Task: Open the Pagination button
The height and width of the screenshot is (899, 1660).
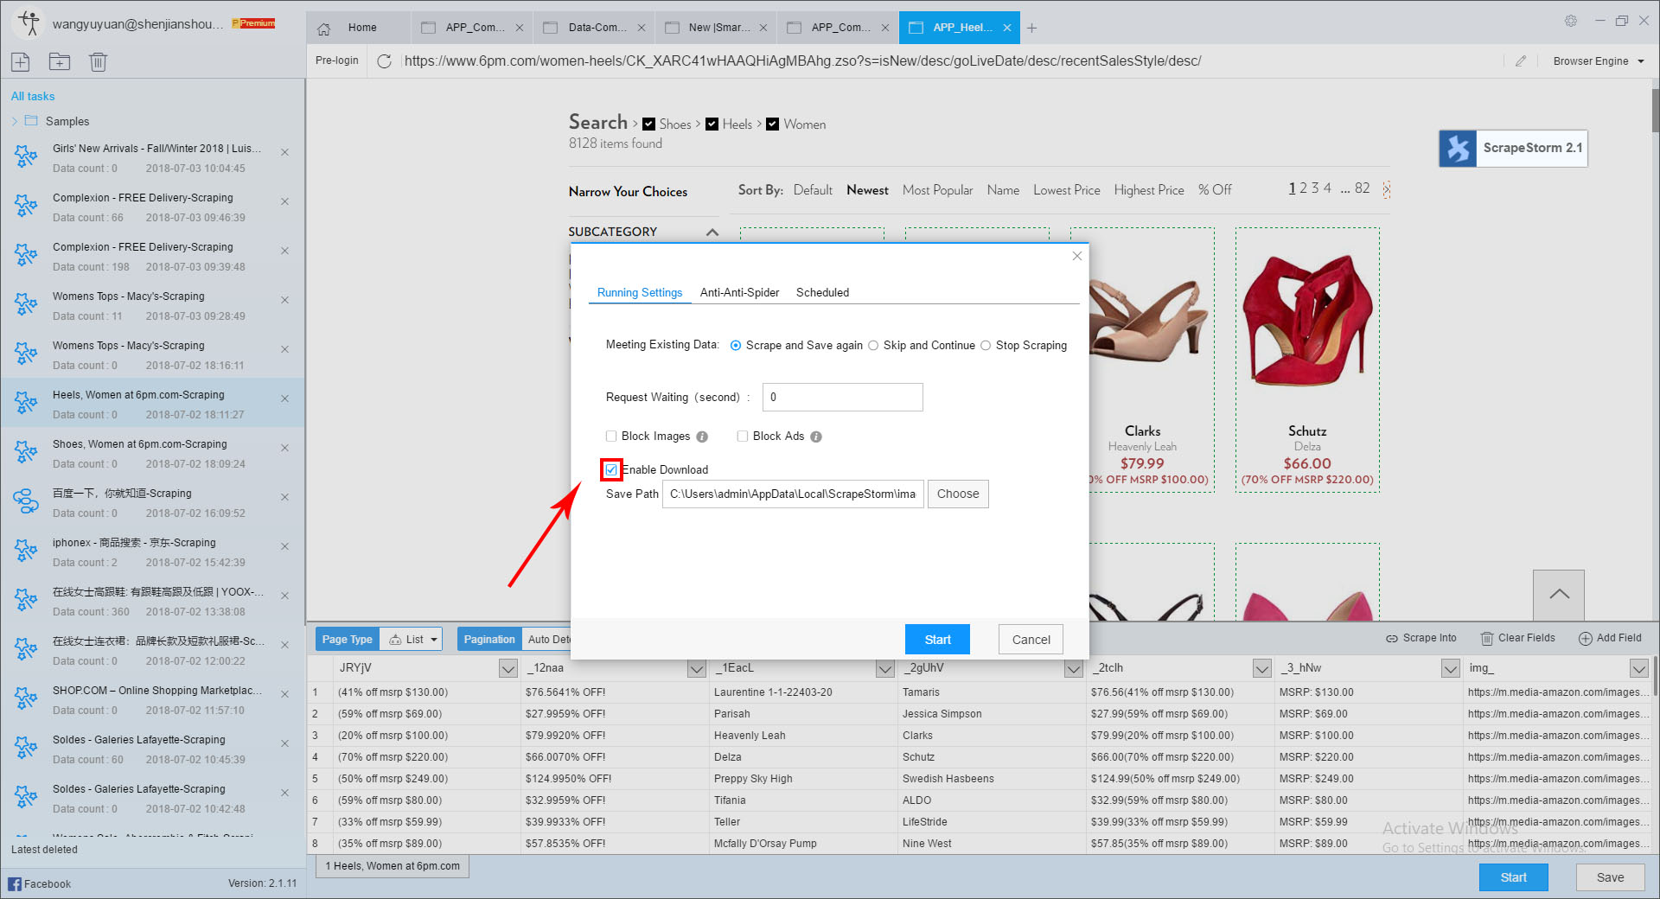Action: (x=489, y=640)
